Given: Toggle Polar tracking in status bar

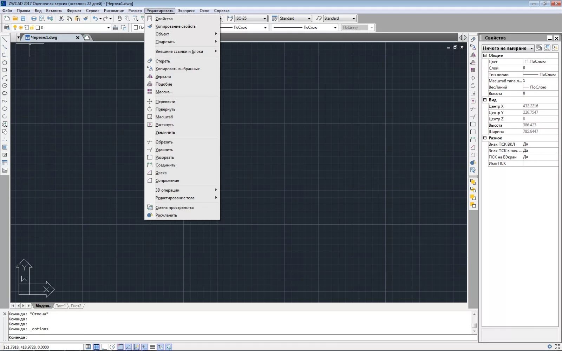Looking at the screenshot, I should pyautogui.click(x=112, y=347).
